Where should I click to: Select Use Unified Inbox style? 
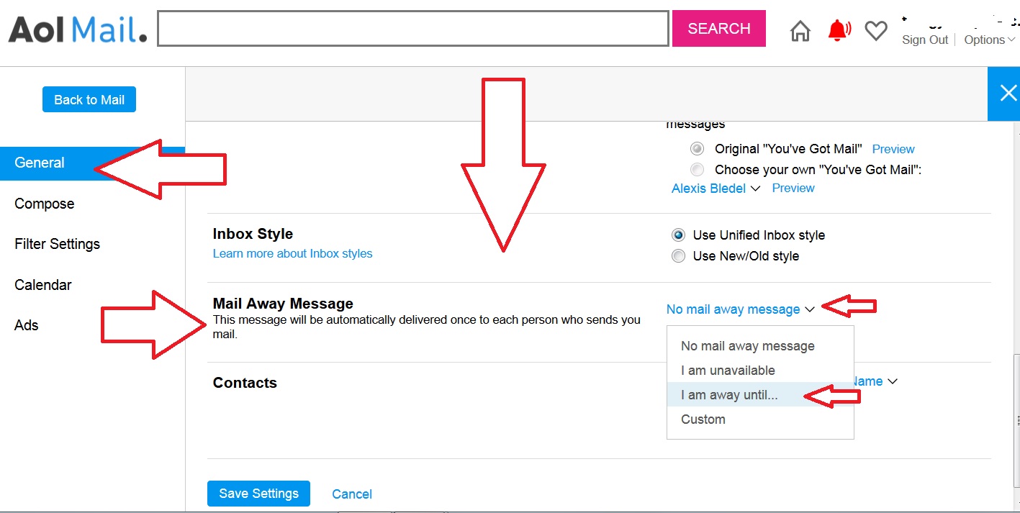click(678, 235)
